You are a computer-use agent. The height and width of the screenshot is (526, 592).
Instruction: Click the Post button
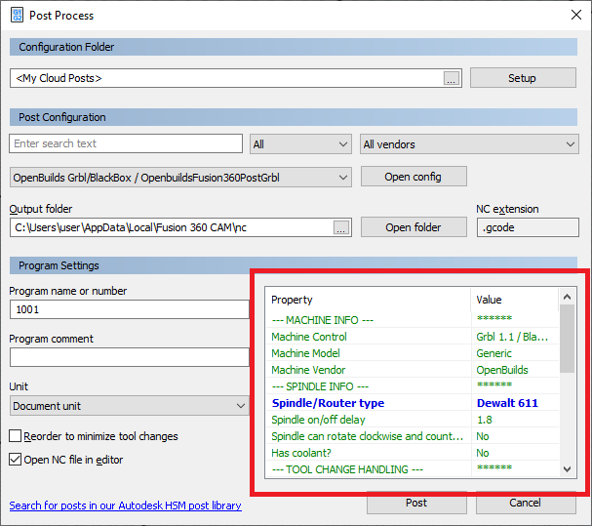[415, 504]
